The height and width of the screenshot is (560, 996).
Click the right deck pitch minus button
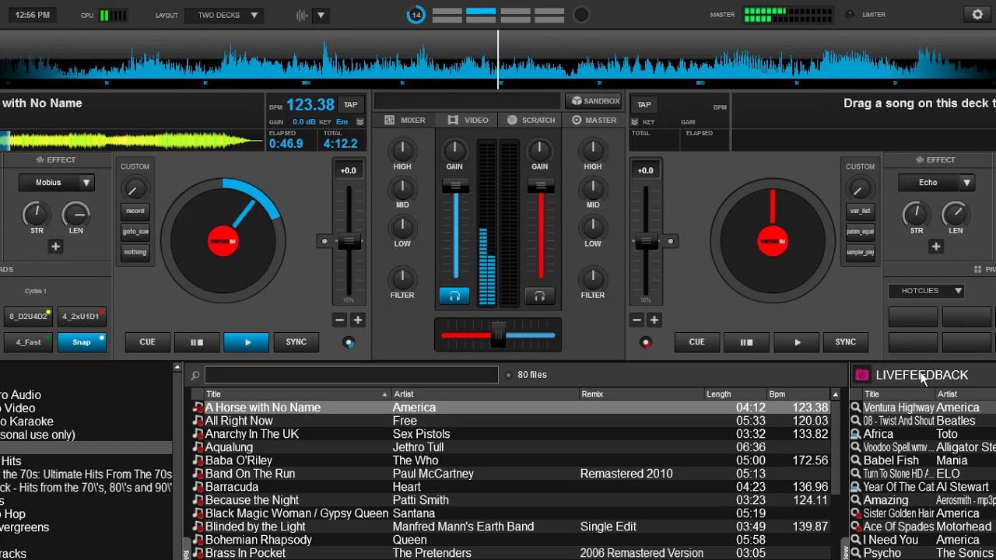[637, 320]
